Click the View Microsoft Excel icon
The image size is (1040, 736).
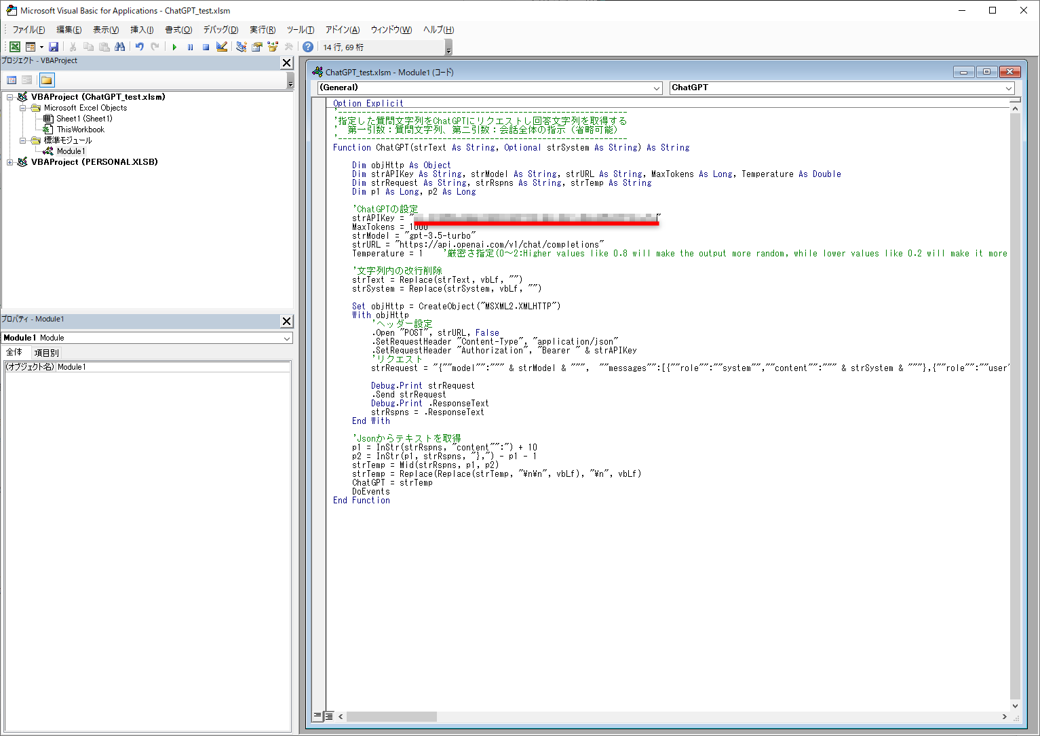coord(14,47)
